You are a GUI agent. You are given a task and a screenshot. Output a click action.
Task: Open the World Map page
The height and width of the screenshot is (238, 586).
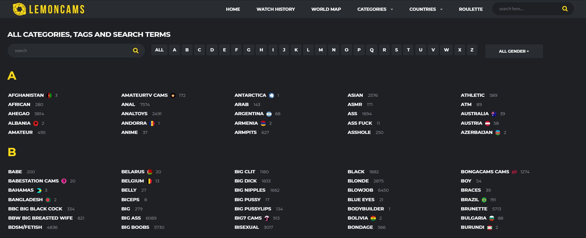[x=326, y=9]
